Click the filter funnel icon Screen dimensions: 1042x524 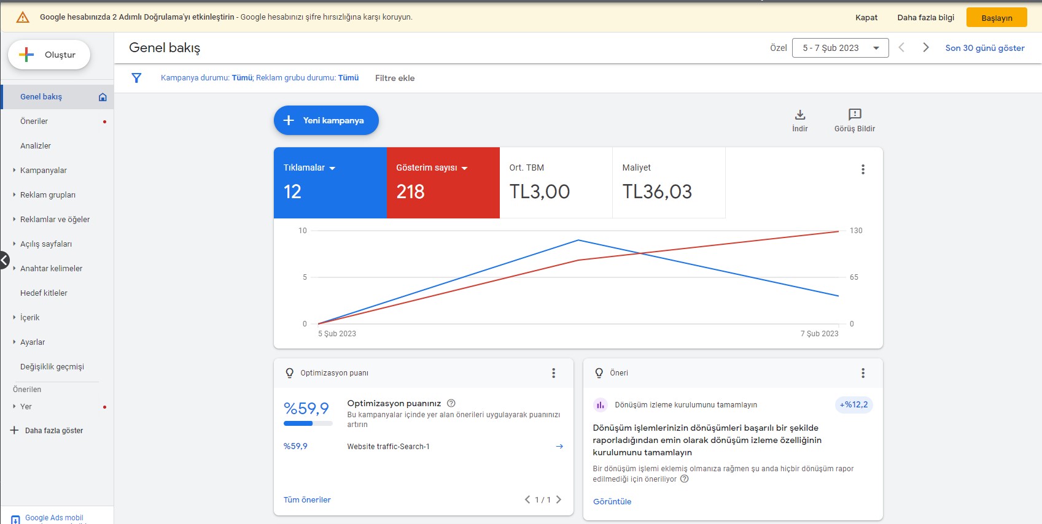tap(136, 78)
